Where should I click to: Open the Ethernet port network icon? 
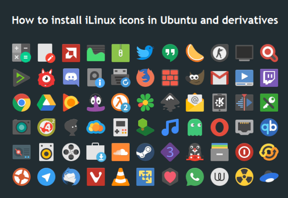pyautogui.click(x=244, y=127)
